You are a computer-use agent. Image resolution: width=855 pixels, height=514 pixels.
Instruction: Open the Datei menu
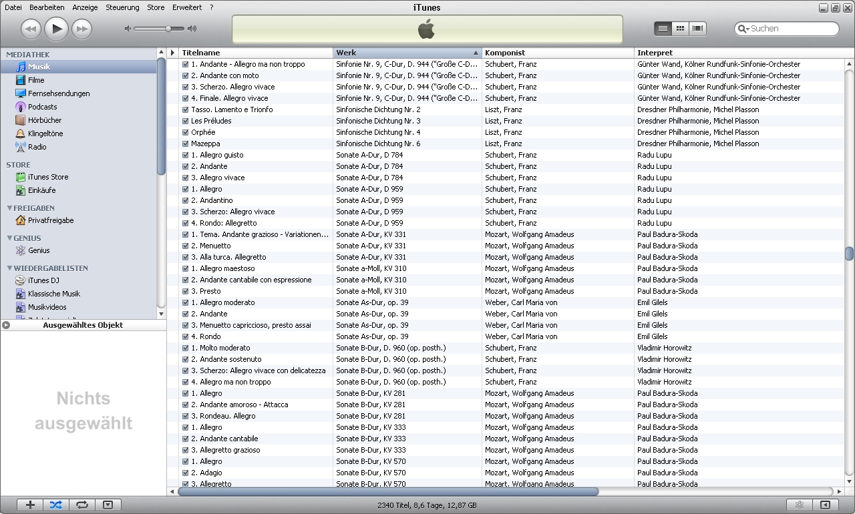pyautogui.click(x=13, y=7)
